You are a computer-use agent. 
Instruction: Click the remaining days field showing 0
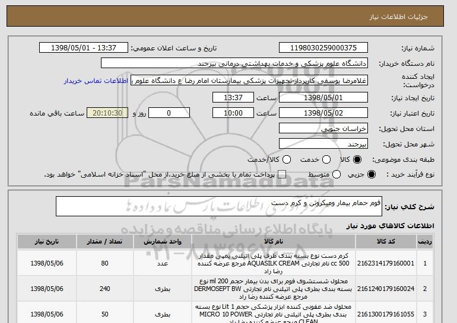(169, 113)
